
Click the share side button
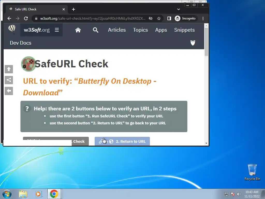[9, 80]
